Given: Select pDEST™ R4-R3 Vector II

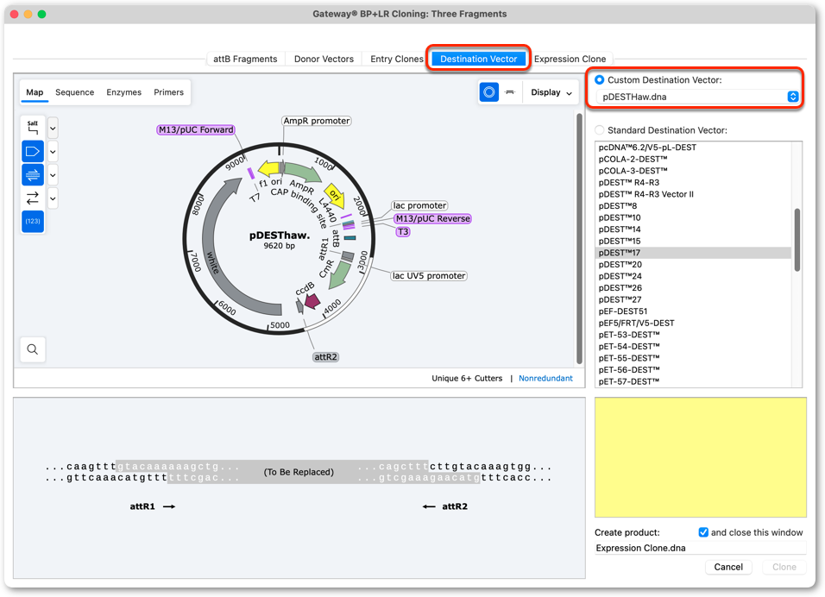Looking at the screenshot, I should point(693,194).
